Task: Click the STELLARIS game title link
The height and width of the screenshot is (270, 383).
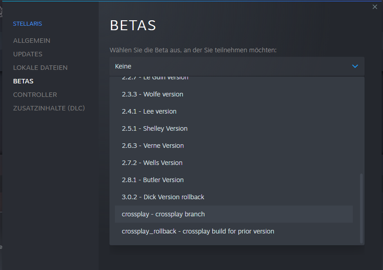Action: (27, 24)
